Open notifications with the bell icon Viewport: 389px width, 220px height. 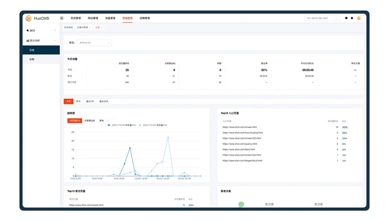point(352,18)
